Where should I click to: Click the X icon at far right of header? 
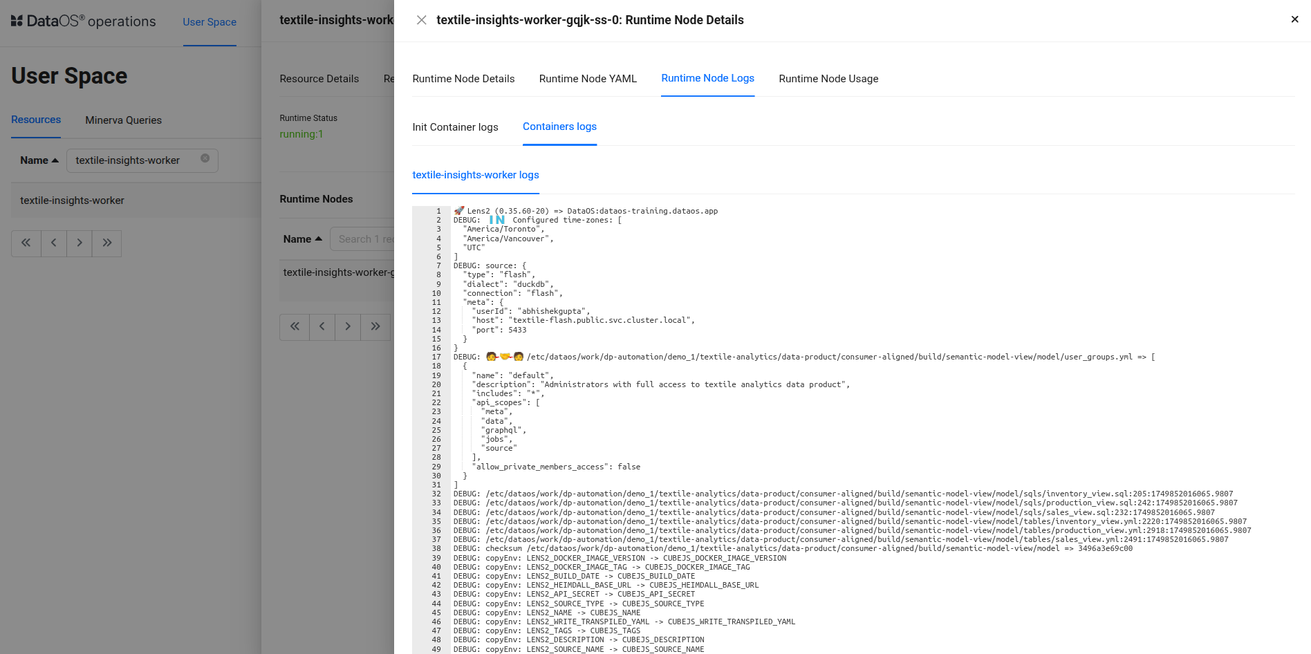[1294, 19]
